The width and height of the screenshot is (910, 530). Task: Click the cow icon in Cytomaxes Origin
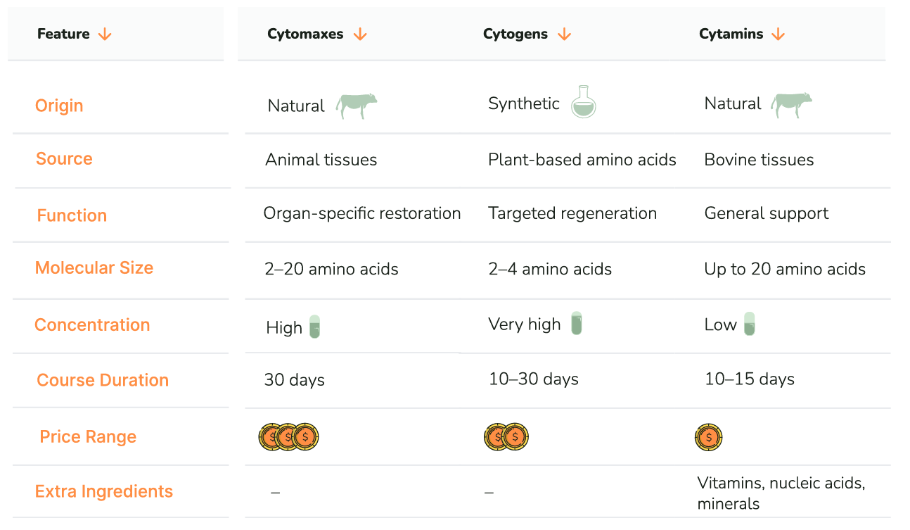[x=356, y=106]
